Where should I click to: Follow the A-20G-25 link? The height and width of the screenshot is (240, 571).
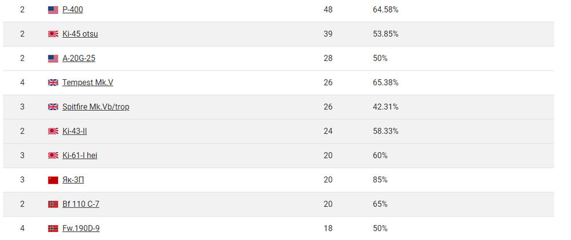79,59
